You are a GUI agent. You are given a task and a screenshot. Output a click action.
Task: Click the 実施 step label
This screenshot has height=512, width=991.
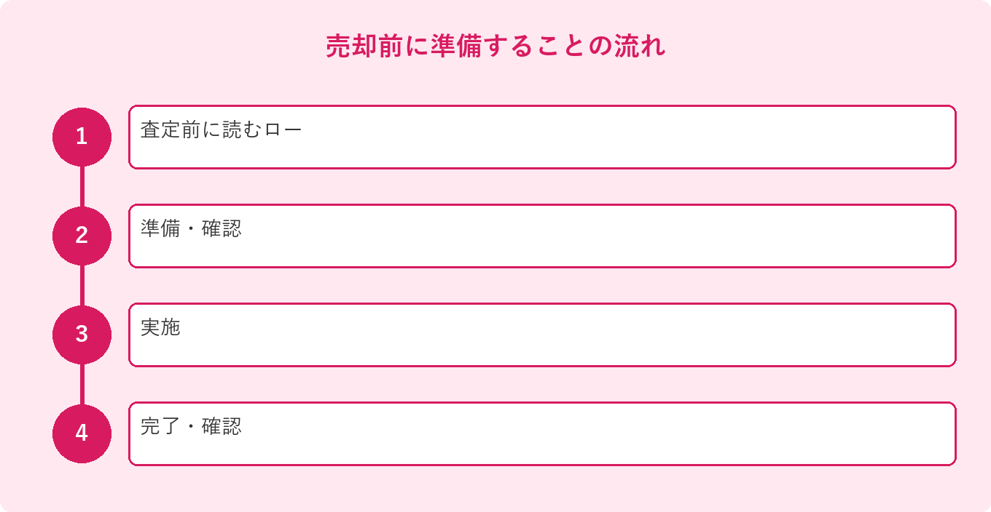tap(160, 328)
